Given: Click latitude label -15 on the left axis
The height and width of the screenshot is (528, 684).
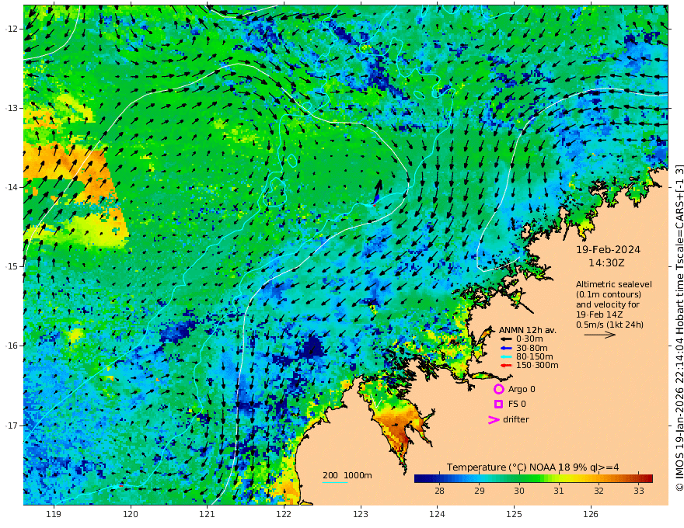Looking at the screenshot, I should (x=12, y=266).
